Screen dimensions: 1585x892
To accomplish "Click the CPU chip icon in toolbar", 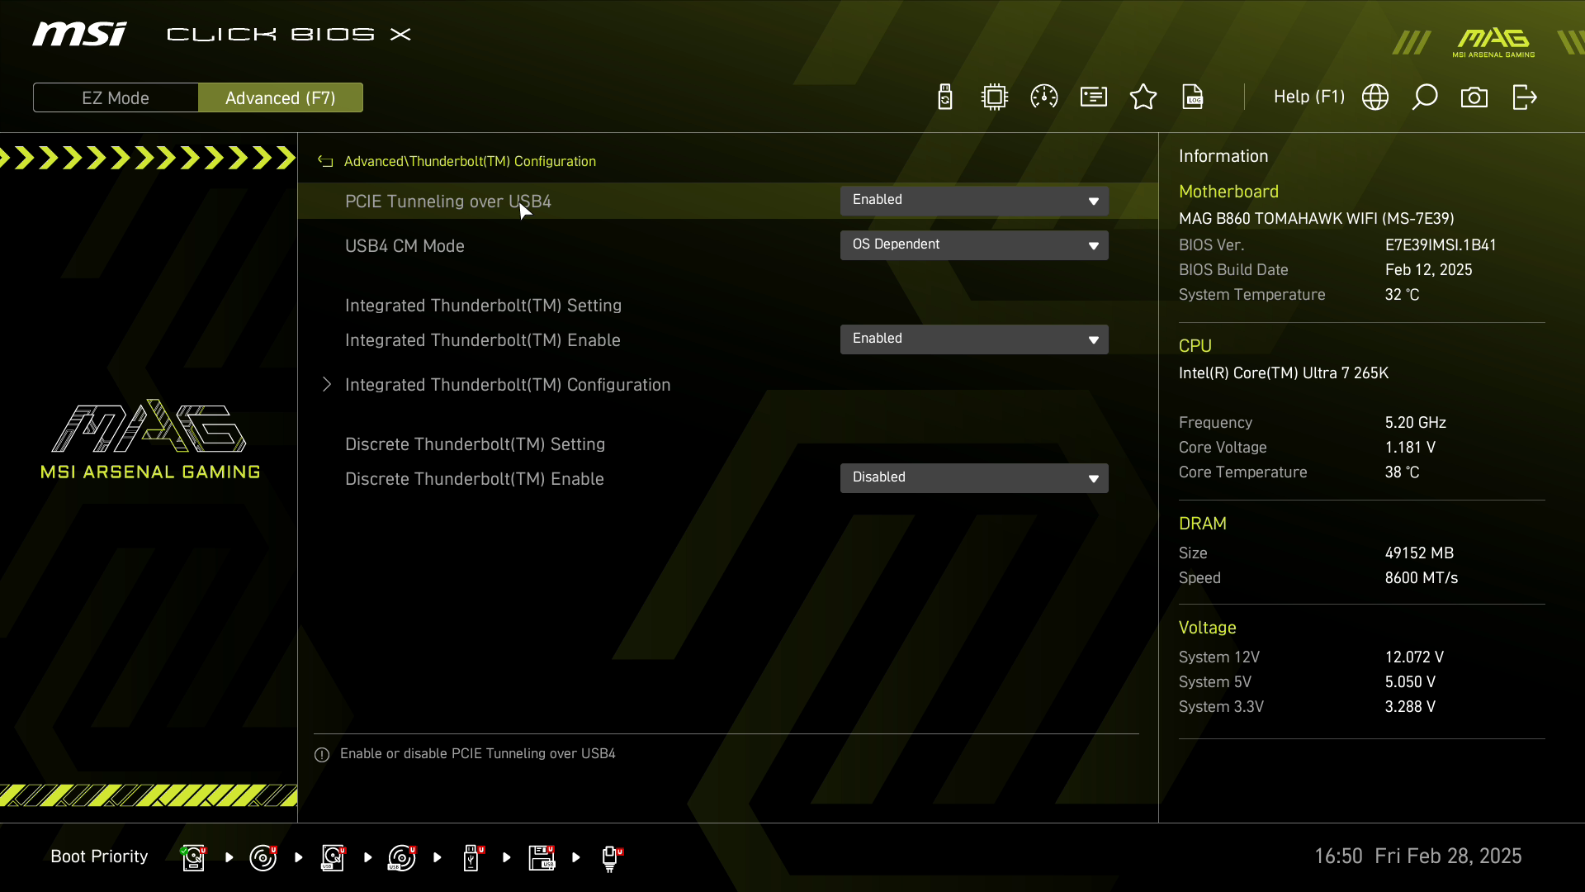I will 995,97.
